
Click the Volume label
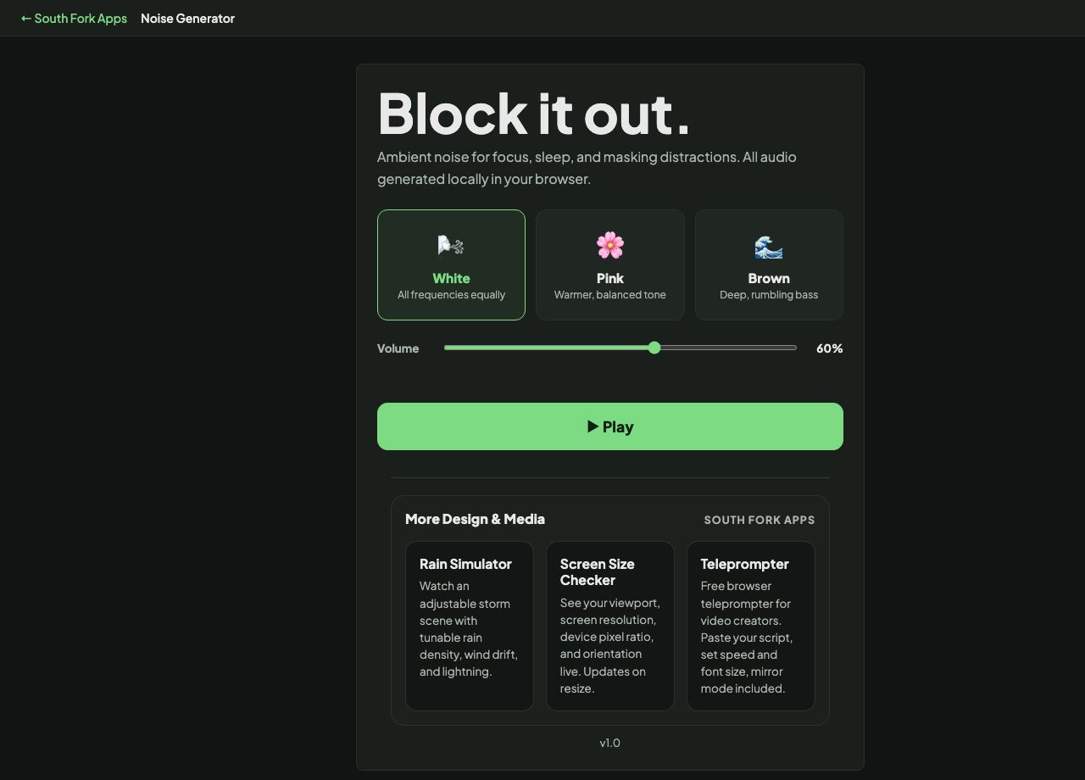click(398, 348)
